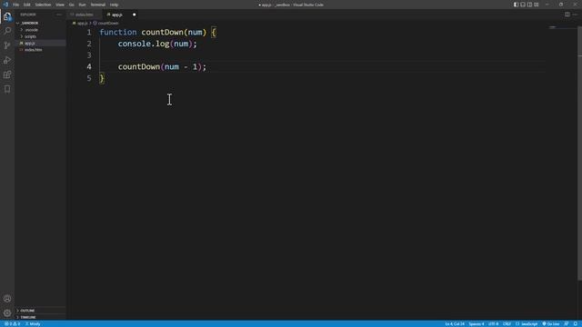
Task: Click Spaces: 4 indentation in status bar
Action: point(477,324)
